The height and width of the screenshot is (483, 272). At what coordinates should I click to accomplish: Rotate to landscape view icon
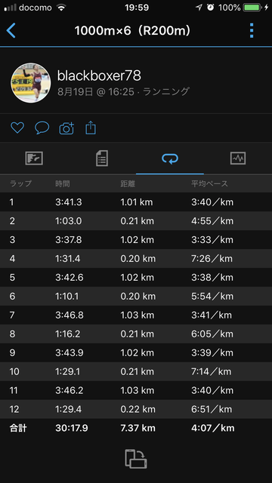(136, 459)
